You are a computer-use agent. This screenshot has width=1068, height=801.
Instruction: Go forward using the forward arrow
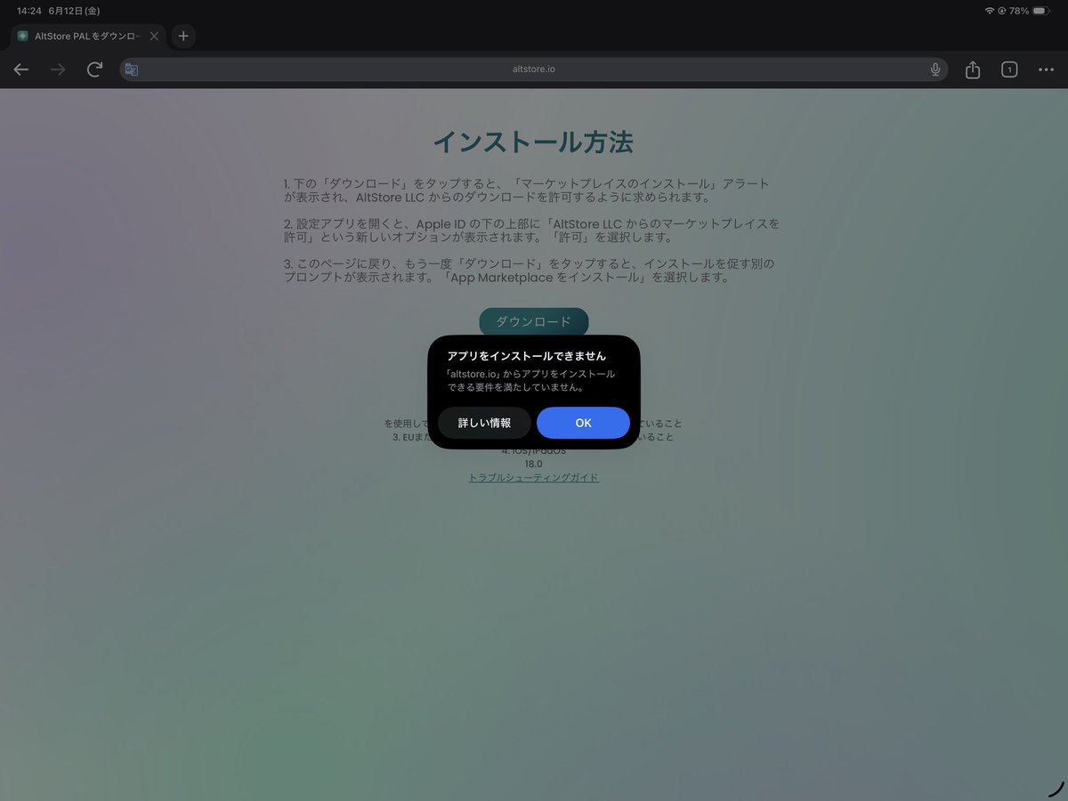click(58, 69)
